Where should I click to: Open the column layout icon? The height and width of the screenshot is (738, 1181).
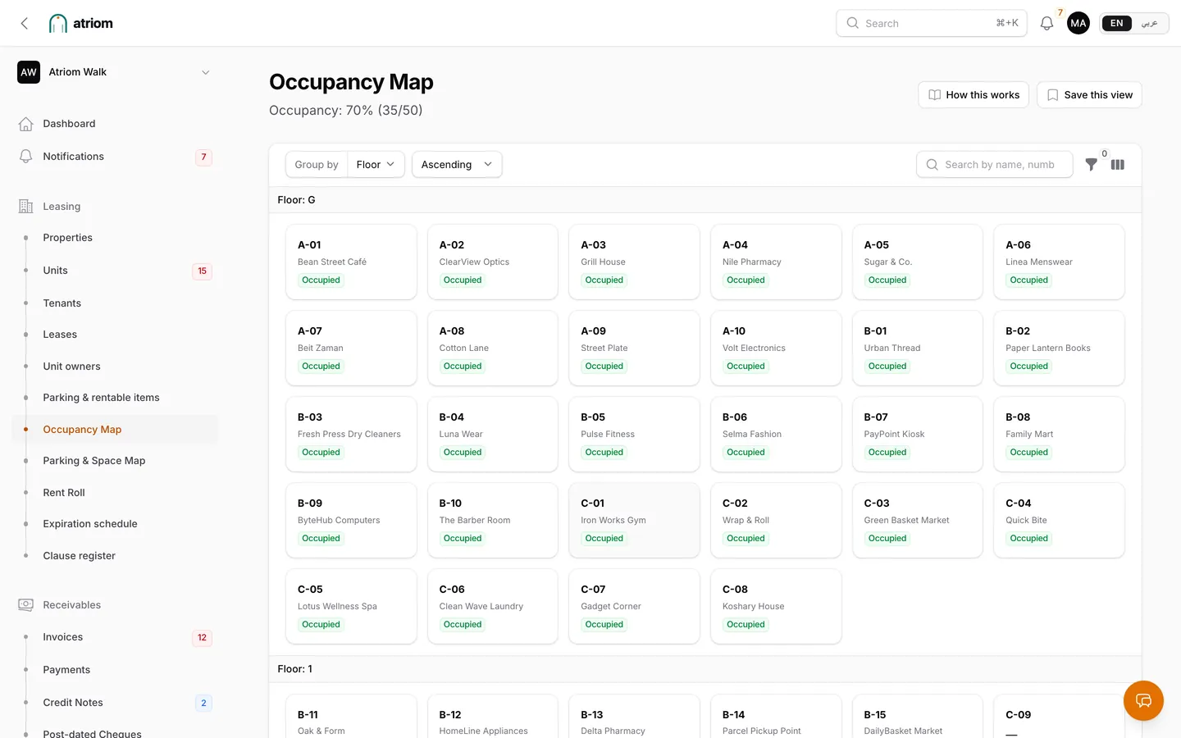point(1118,164)
